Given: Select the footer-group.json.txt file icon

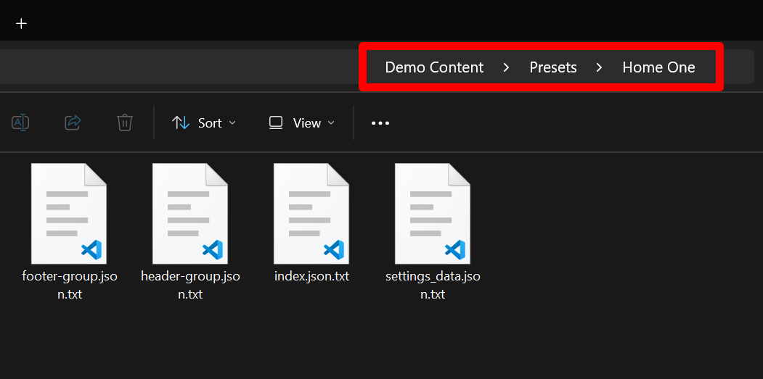Looking at the screenshot, I should pos(69,213).
